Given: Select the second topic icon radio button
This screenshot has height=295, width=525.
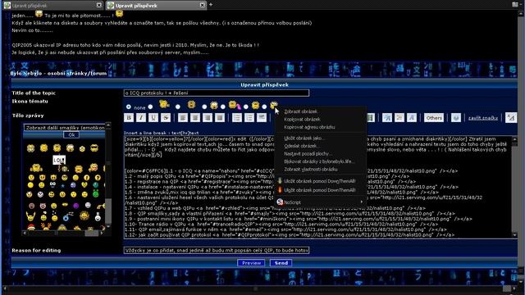Looking at the screenshot, I should 150,107.
